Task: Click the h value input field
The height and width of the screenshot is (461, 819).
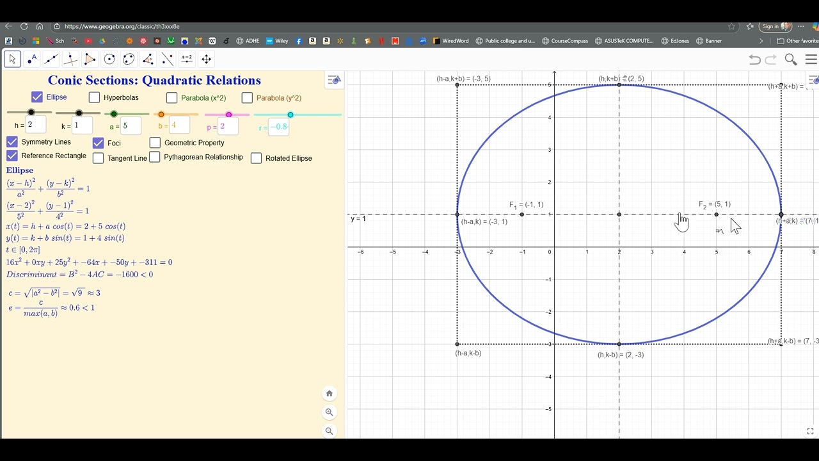Action: [x=36, y=125]
